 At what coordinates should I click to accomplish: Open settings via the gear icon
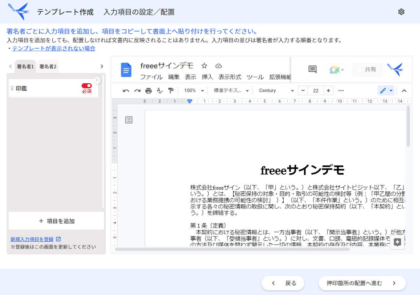click(401, 12)
